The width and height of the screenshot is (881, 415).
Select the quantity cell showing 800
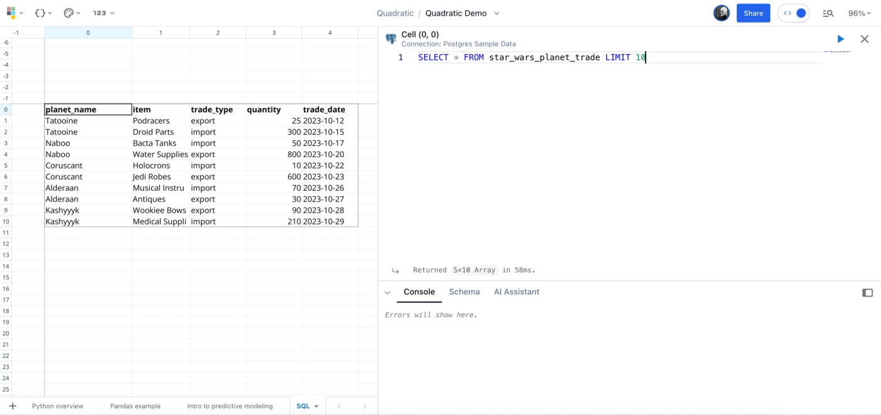coord(274,154)
